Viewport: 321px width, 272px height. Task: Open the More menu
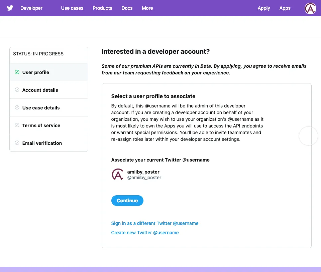click(147, 8)
